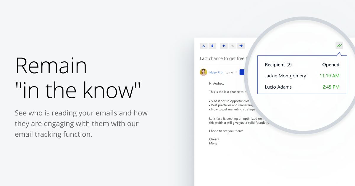
Task: Click the 2:45 PM opened time
Action: click(331, 87)
